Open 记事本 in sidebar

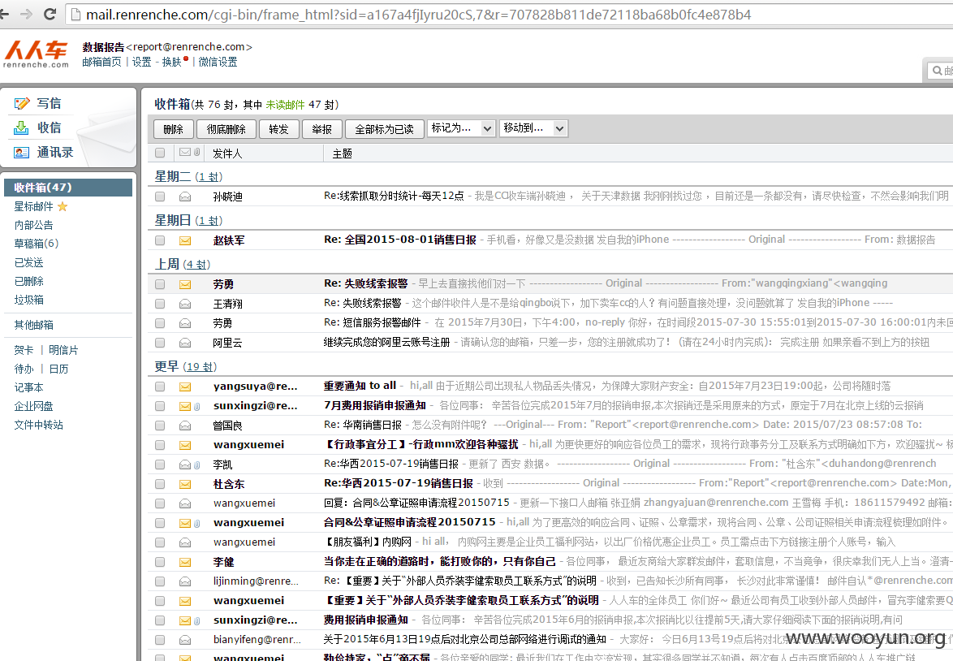pos(28,387)
